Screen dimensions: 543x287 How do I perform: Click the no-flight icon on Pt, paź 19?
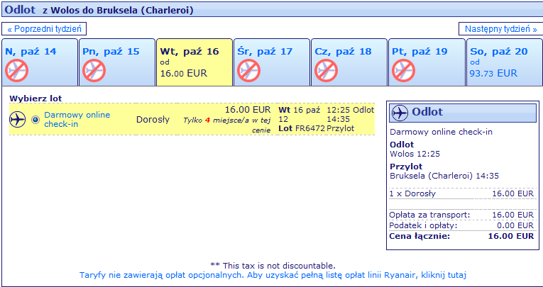pos(403,71)
